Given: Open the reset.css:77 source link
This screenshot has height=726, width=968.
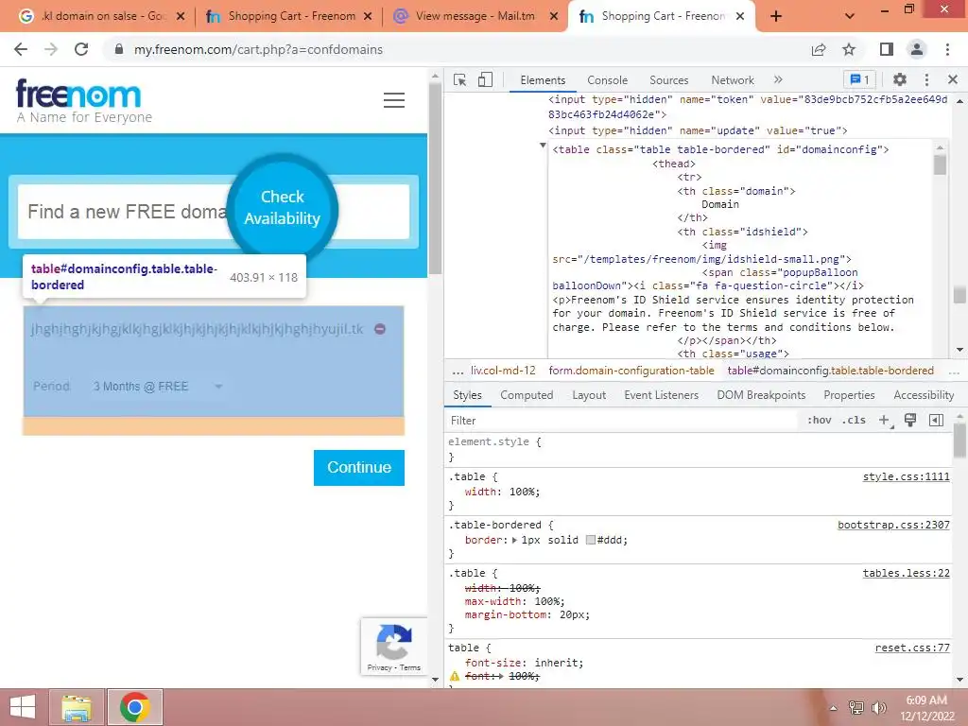Looking at the screenshot, I should pos(912,648).
